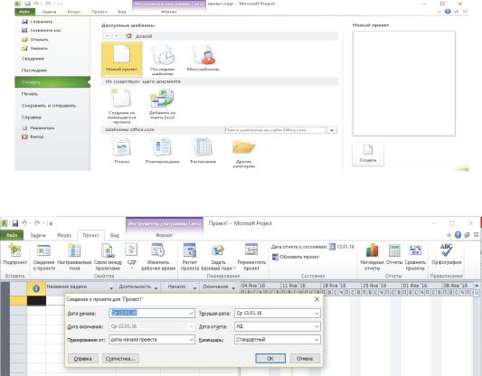The image size is (482, 376).
Task: Click the status report date calendar icon
Action: [x=332, y=247]
